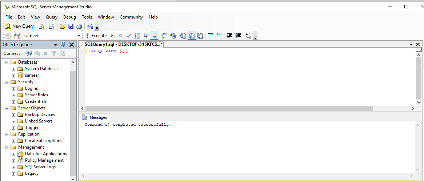Viewport: 424px width, 181px height.
Task: Open the Community menu
Action: point(131,17)
